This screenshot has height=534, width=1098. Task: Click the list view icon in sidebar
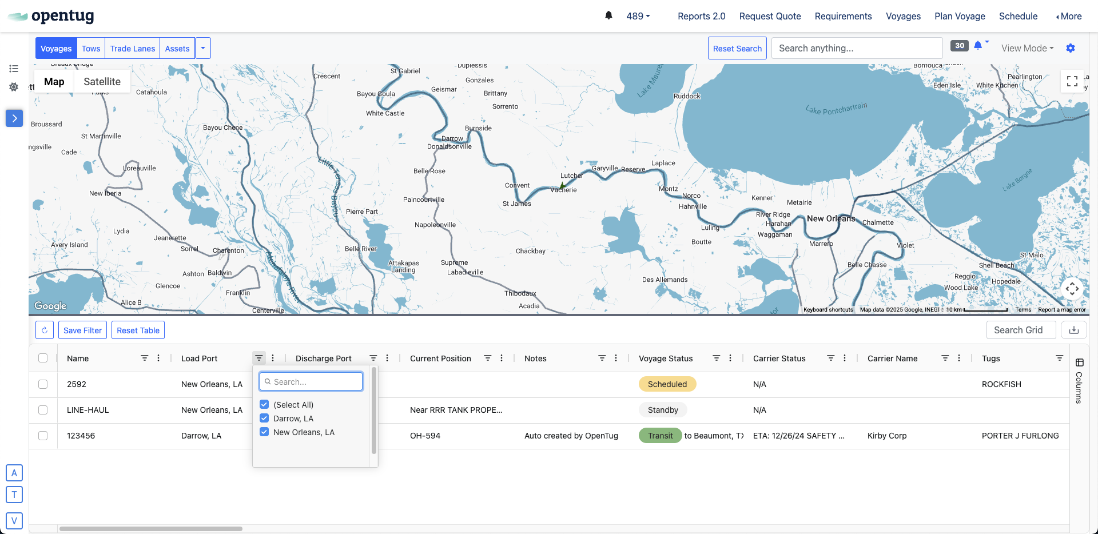coord(14,69)
